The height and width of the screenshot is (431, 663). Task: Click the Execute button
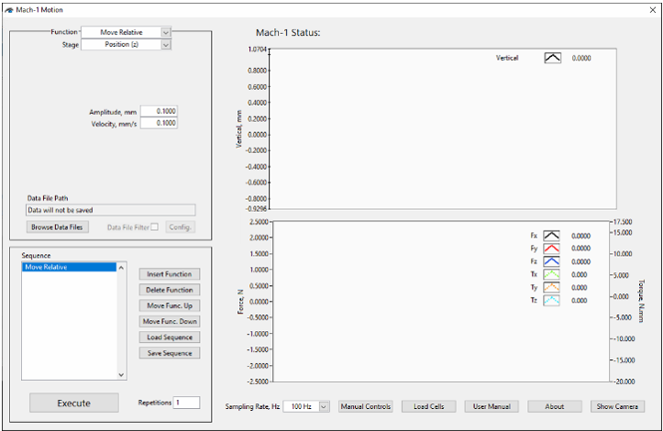[74, 403]
